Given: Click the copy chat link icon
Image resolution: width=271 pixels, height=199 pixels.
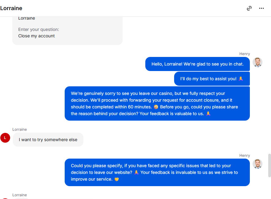Looking at the screenshot, I should (x=249, y=8).
